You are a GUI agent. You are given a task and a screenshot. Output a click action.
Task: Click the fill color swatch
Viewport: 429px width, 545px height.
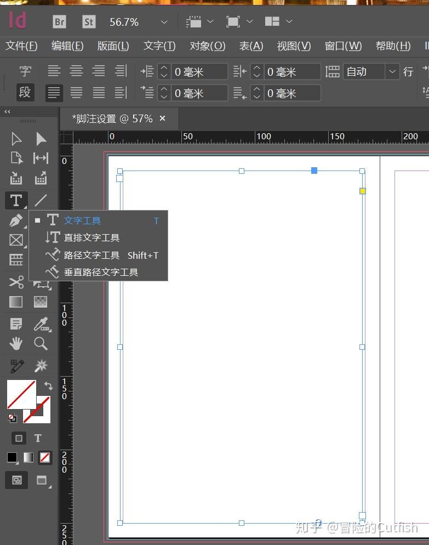coord(21,394)
